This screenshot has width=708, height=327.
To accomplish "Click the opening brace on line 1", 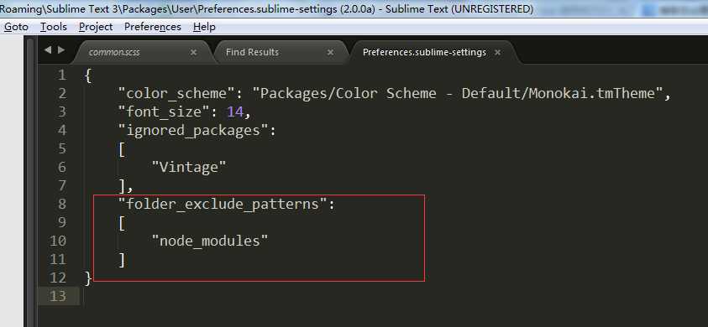I will click(88, 75).
